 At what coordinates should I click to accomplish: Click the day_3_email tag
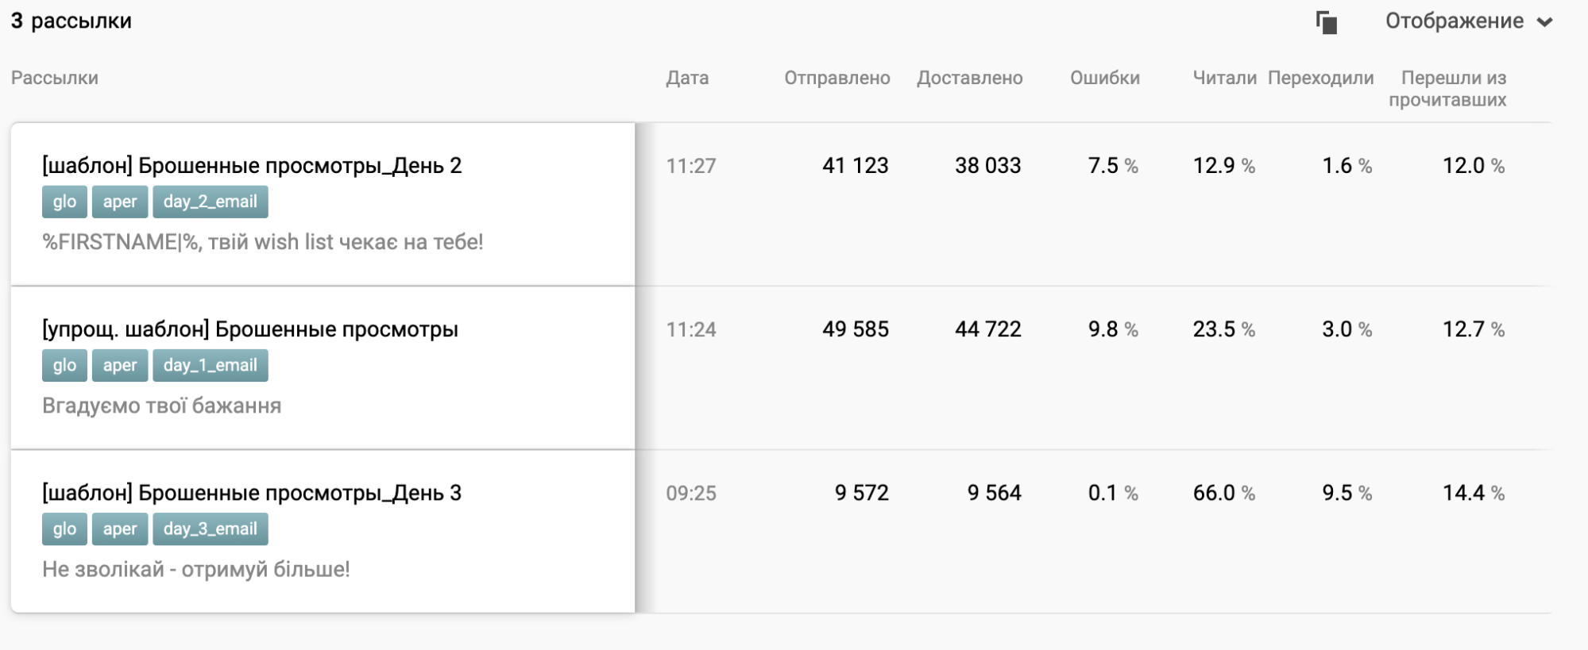click(x=210, y=529)
